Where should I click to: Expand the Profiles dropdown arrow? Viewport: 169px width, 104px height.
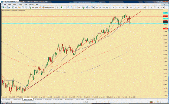pos(9,8)
